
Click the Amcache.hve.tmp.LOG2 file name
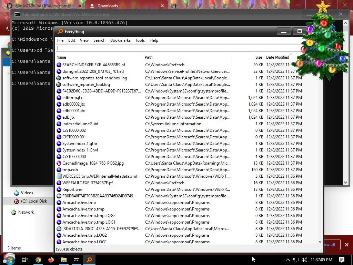(84, 235)
